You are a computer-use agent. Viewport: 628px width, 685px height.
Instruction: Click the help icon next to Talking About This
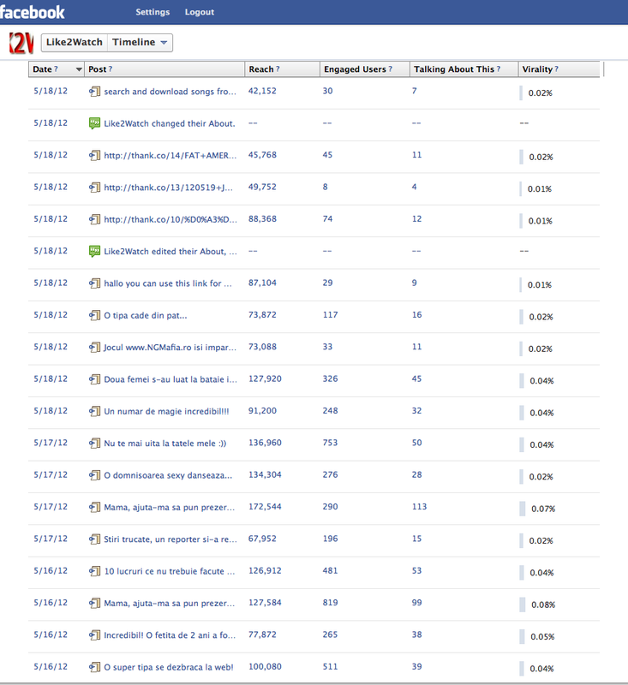click(498, 69)
